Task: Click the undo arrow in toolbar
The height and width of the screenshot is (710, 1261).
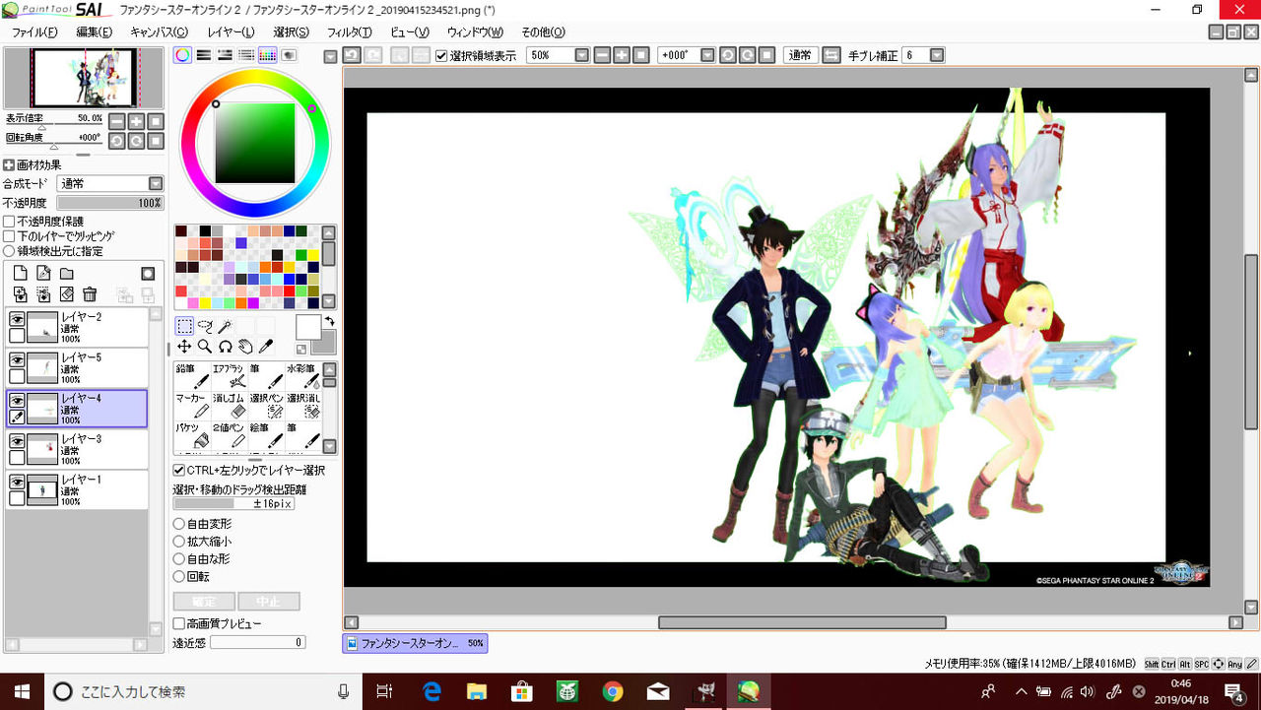Action: (x=353, y=55)
